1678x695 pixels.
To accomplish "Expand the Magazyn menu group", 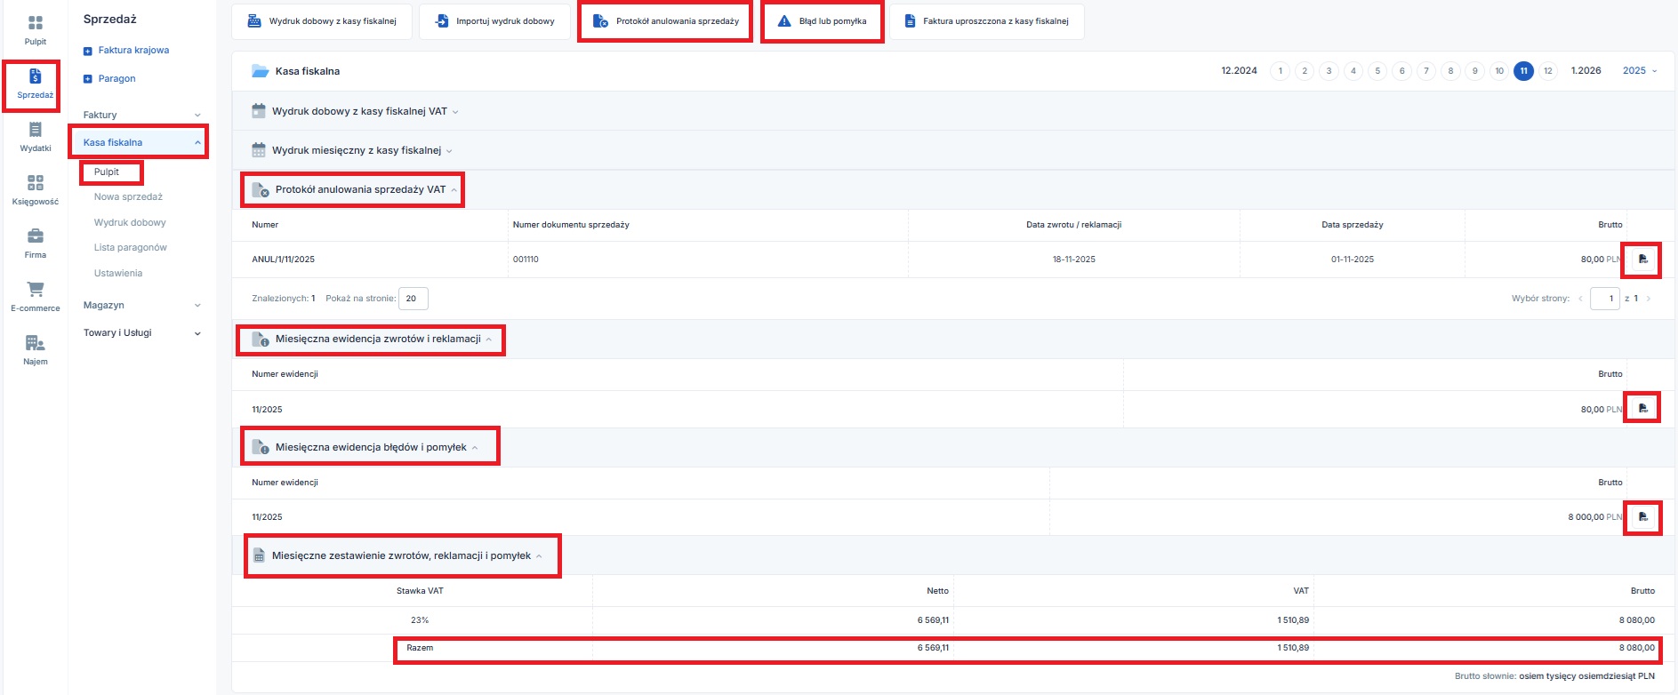I will click(141, 306).
